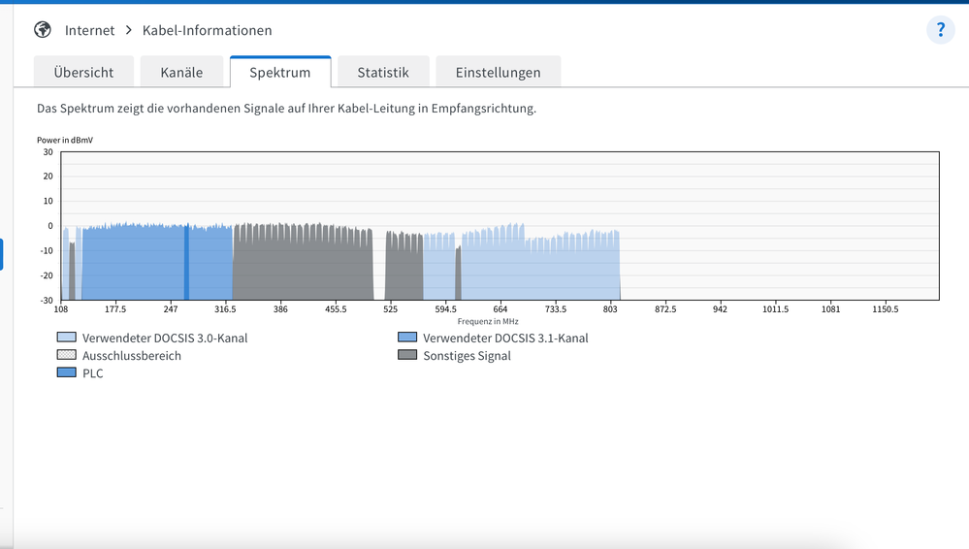969x549 pixels.
Task: Click the Verwendeter DOCSIS 3.0-Kanal legend swatch
Action: (66, 339)
